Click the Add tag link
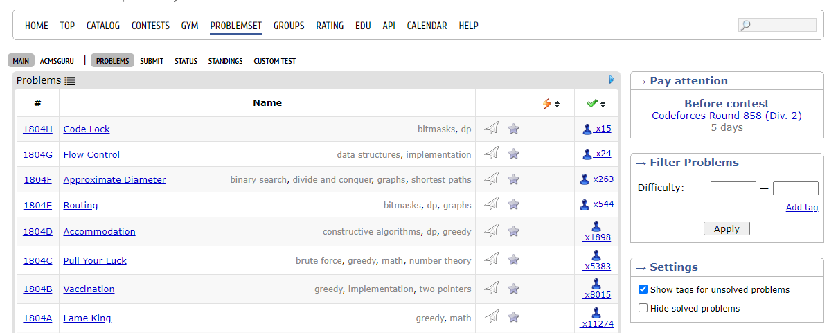This screenshot has width=829, height=333. pos(802,208)
